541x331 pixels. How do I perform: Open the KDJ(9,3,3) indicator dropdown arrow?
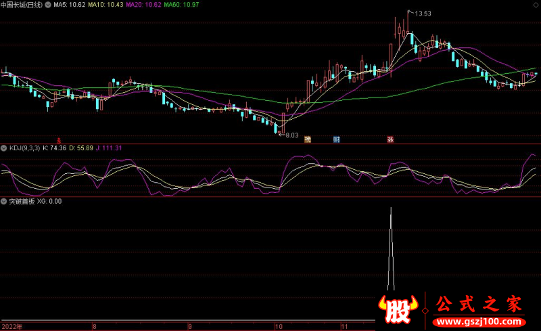coord(4,148)
